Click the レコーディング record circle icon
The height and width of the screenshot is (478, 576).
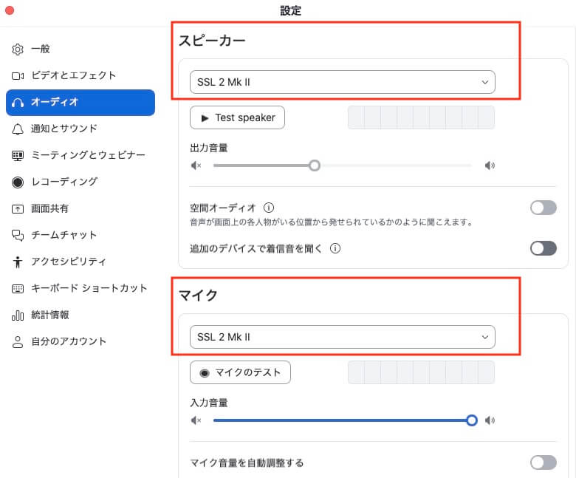[x=18, y=182]
